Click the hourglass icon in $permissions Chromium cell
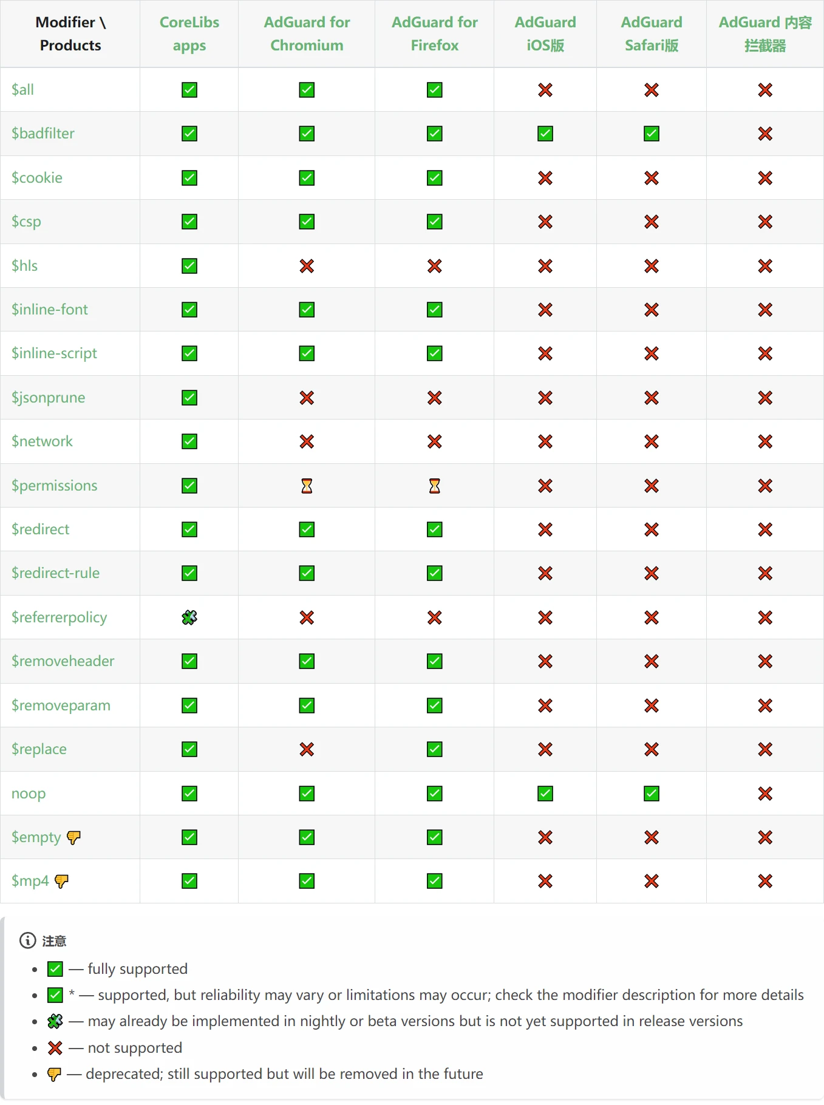This screenshot has height=1105, width=824. click(307, 486)
